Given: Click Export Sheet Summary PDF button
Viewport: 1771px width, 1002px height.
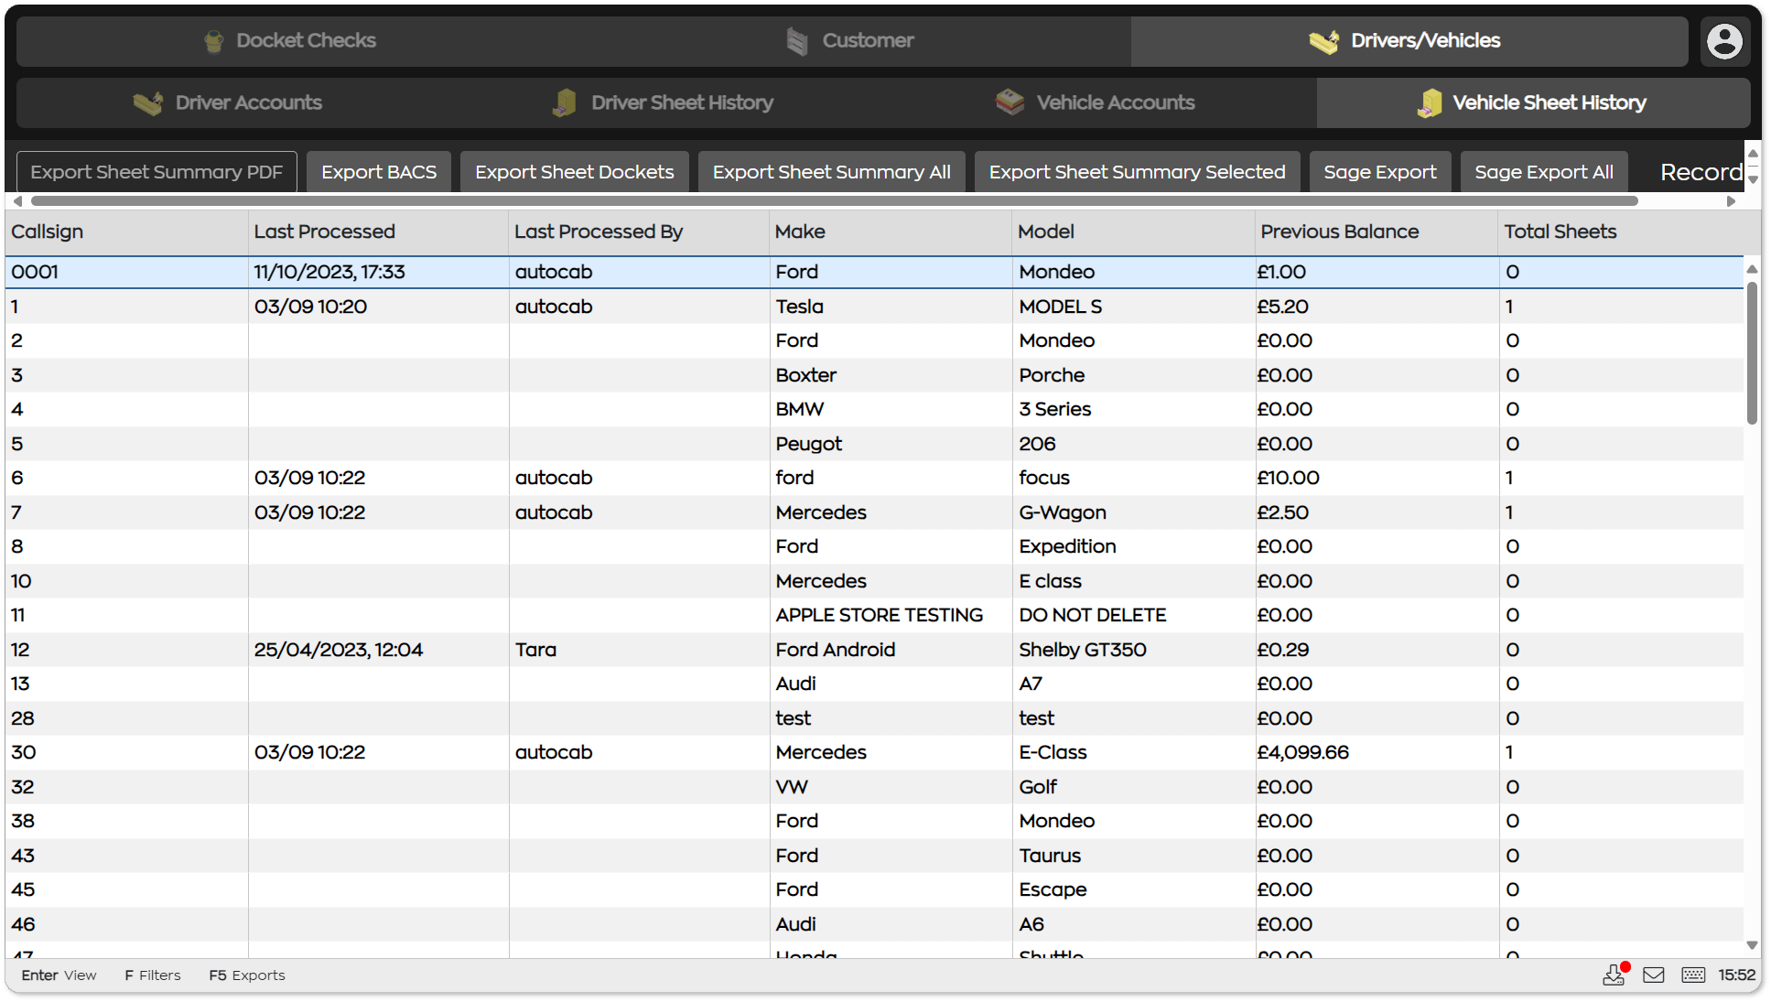Looking at the screenshot, I should pos(157,172).
